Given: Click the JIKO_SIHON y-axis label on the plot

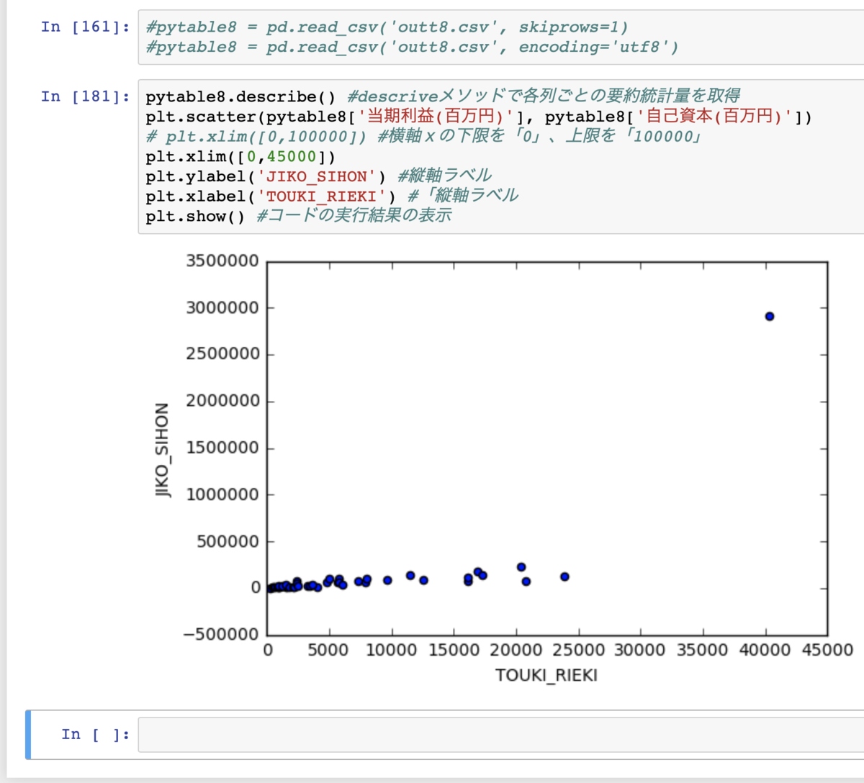Looking at the screenshot, I should pos(163,450).
